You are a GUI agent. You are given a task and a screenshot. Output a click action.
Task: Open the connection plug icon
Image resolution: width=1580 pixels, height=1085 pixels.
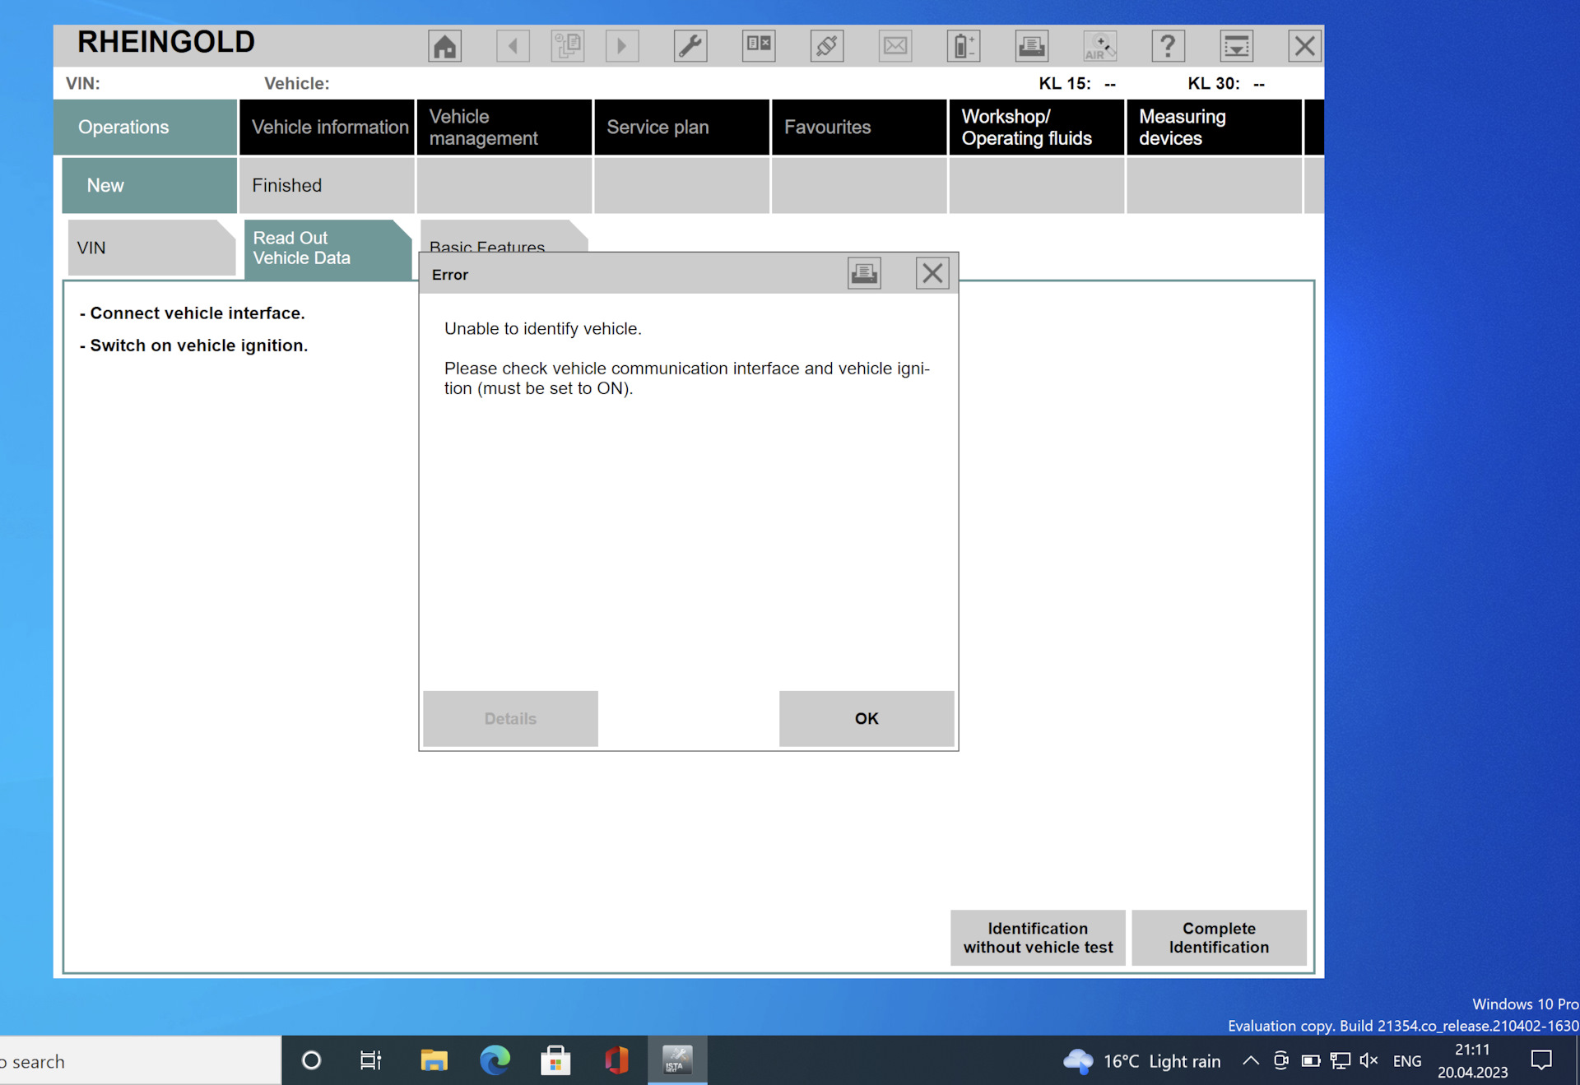click(827, 46)
